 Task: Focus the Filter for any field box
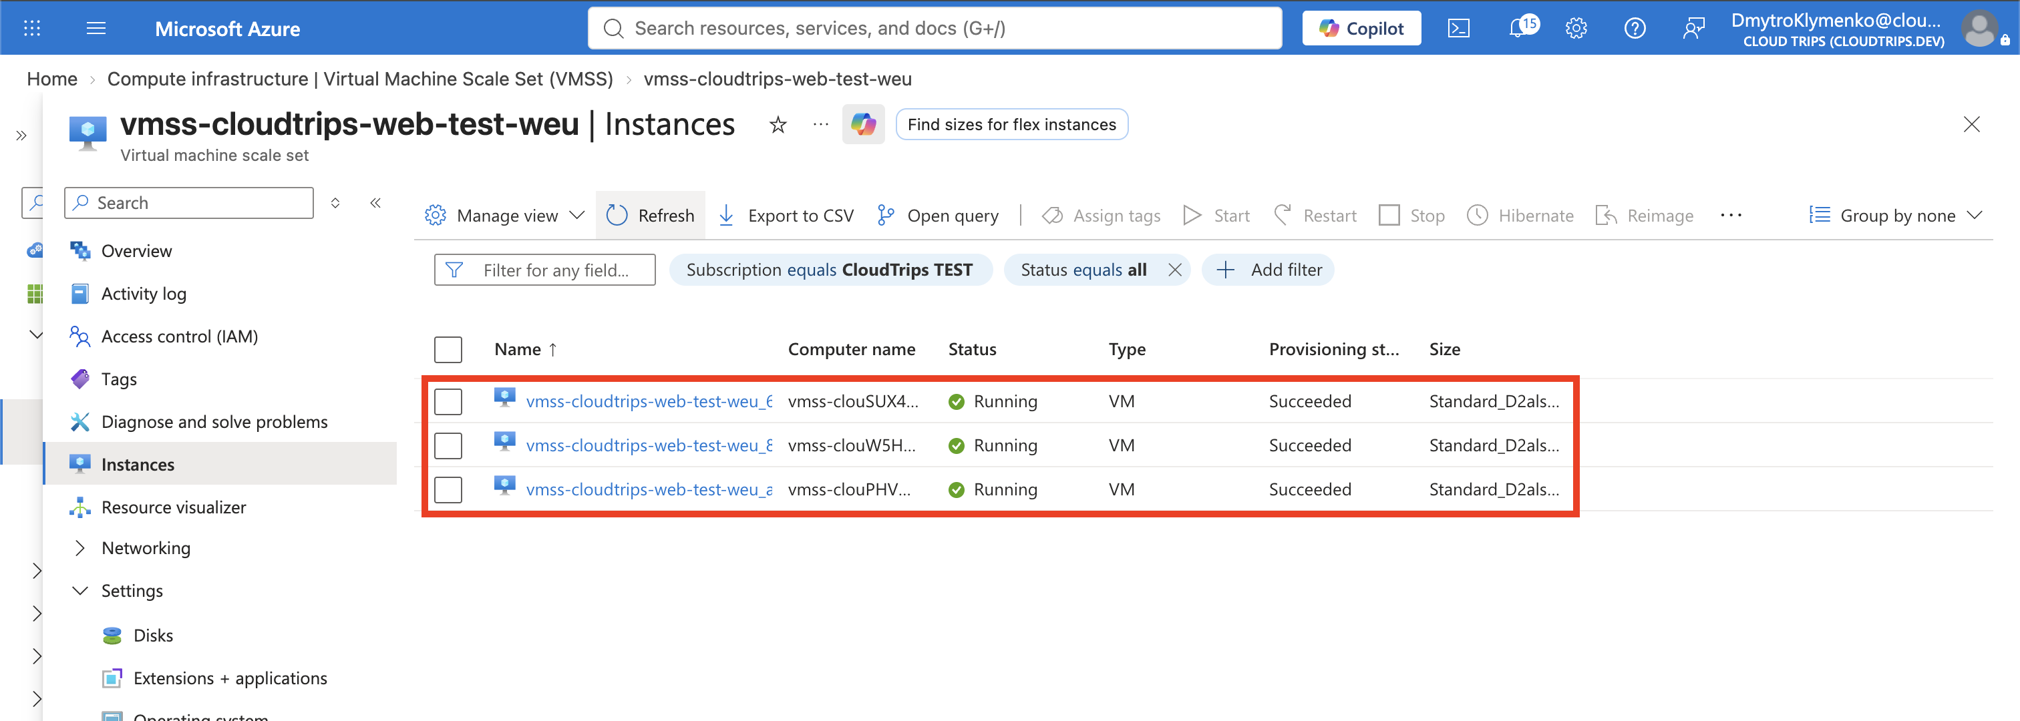pyautogui.click(x=545, y=270)
